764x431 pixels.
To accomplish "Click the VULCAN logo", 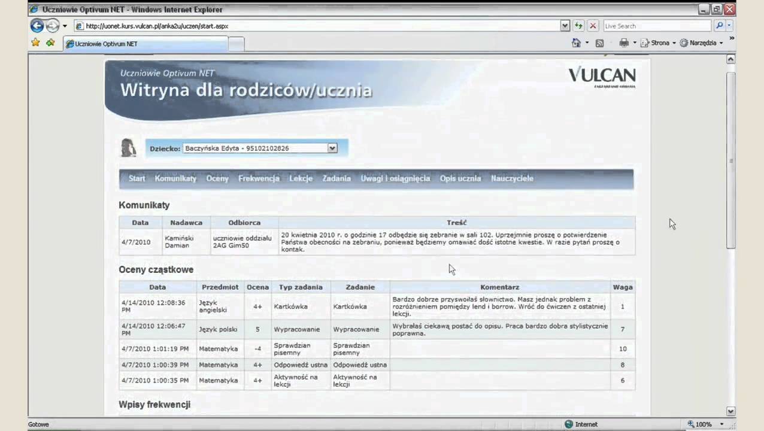I will [x=602, y=77].
